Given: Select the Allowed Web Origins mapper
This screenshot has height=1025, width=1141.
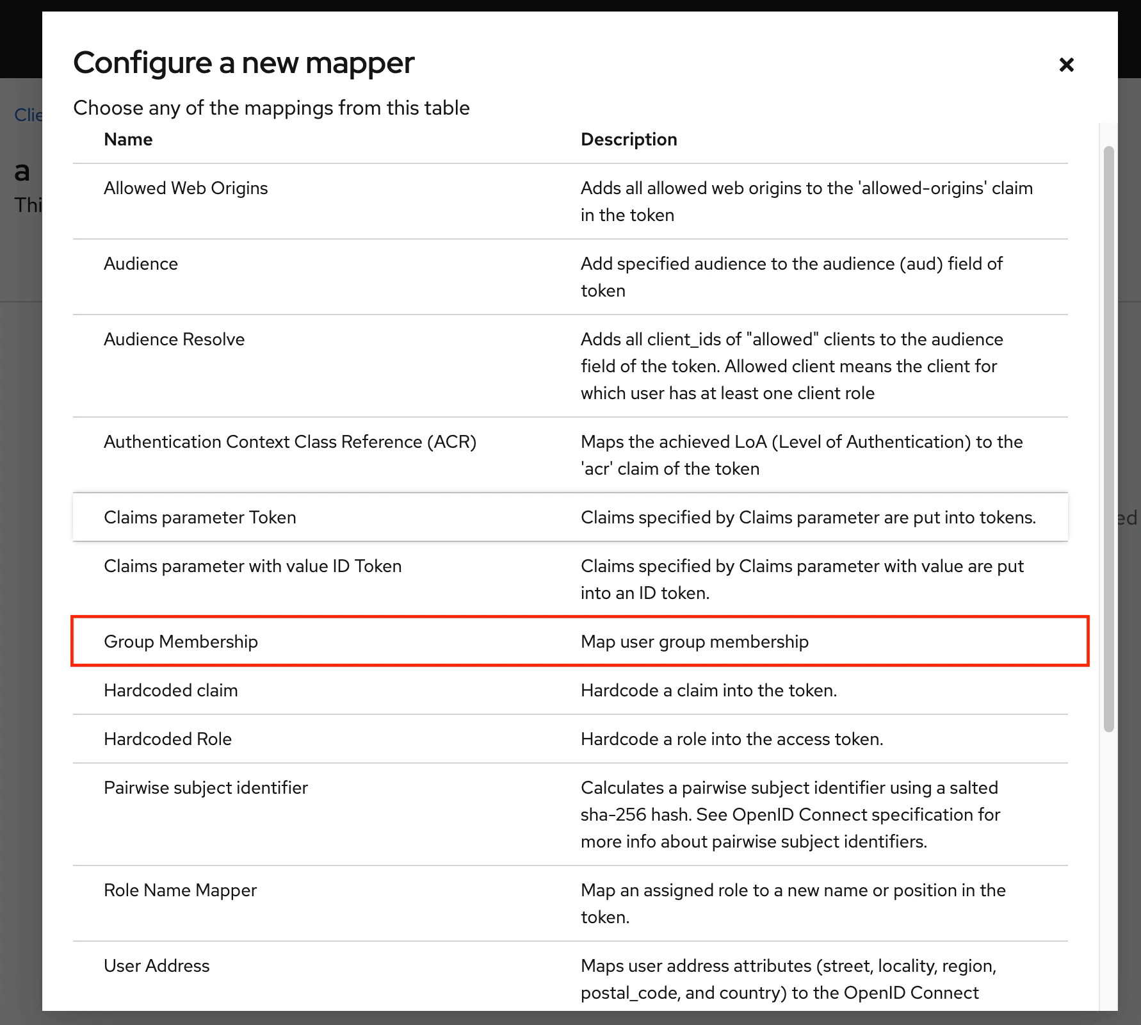Looking at the screenshot, I should click(x=186, y=188).
